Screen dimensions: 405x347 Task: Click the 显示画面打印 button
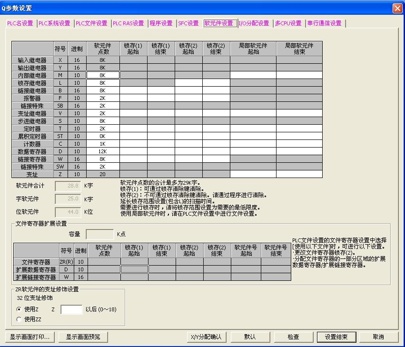30,337
